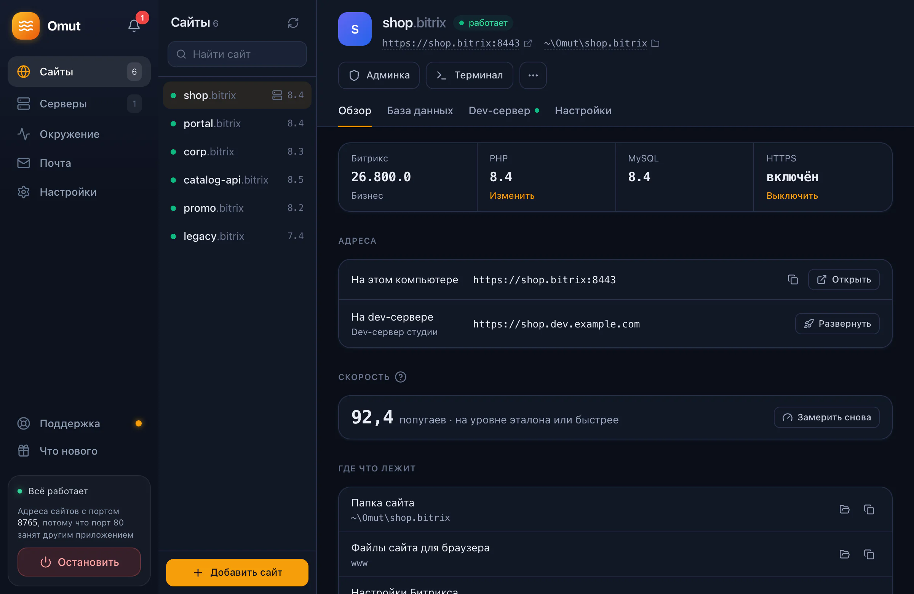Switch to the База данных tab

420,110
